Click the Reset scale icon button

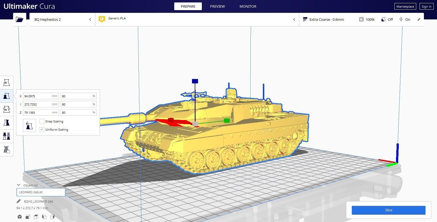click(29, 125)
